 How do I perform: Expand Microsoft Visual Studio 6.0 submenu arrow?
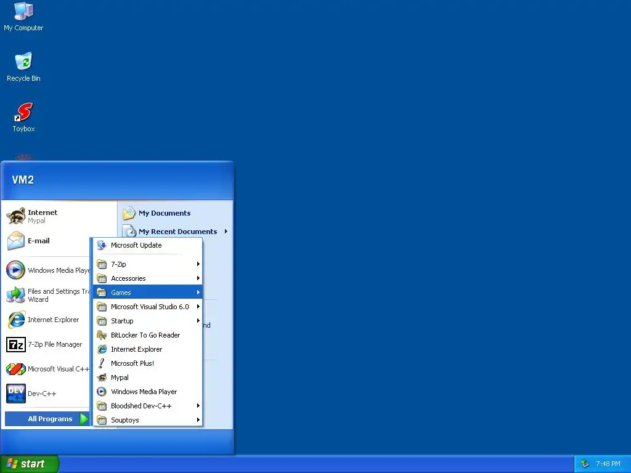coord(198,307)
